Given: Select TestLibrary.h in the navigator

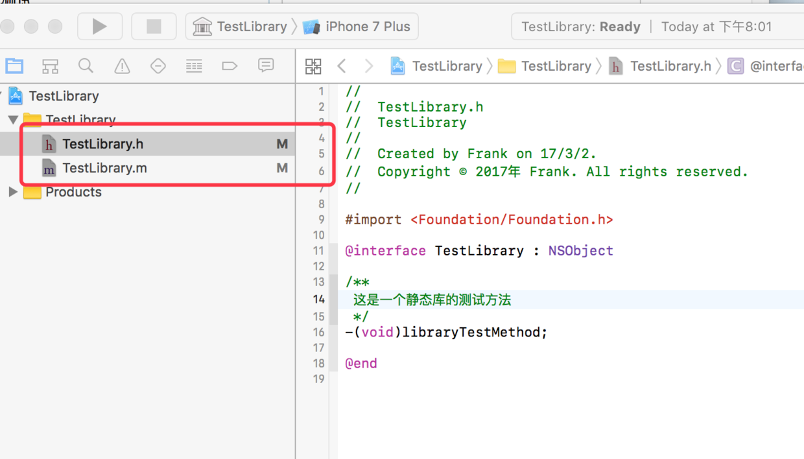Looking at the screenshot, I should click(147, 144).
